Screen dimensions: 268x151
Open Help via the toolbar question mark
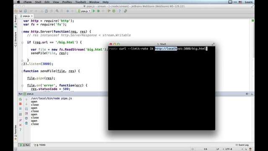120,11
